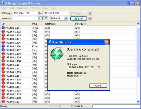141x109 pixels.
Task: Click the vertical scrollbar thumb
Action: click(x=138, y=53)
